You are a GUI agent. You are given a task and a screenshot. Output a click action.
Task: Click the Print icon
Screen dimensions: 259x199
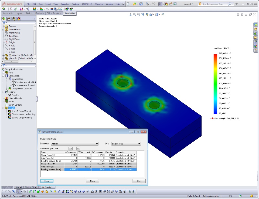pyautogui.click(x=147, y=4)
